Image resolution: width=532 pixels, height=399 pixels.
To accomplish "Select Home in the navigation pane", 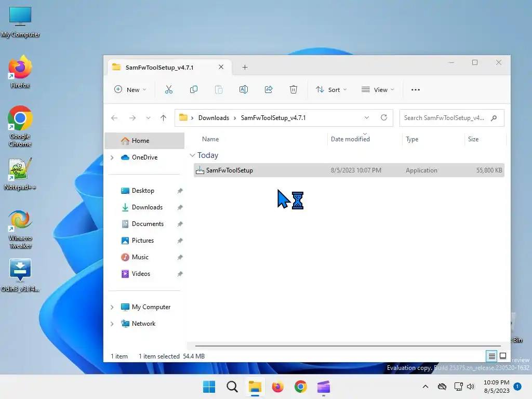I will tap(145, 140).
